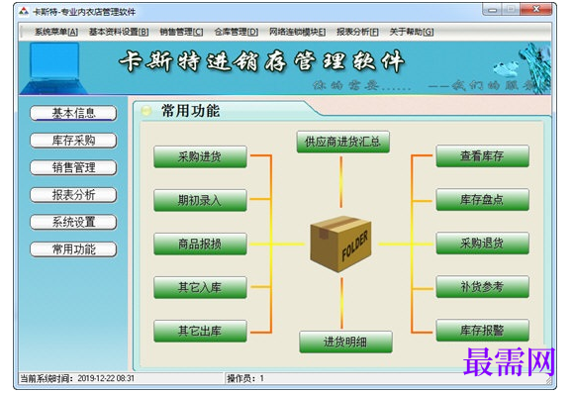Open the 关于帮助[G] menu
The height and width of the screenshot is (393, 574).
412,32
